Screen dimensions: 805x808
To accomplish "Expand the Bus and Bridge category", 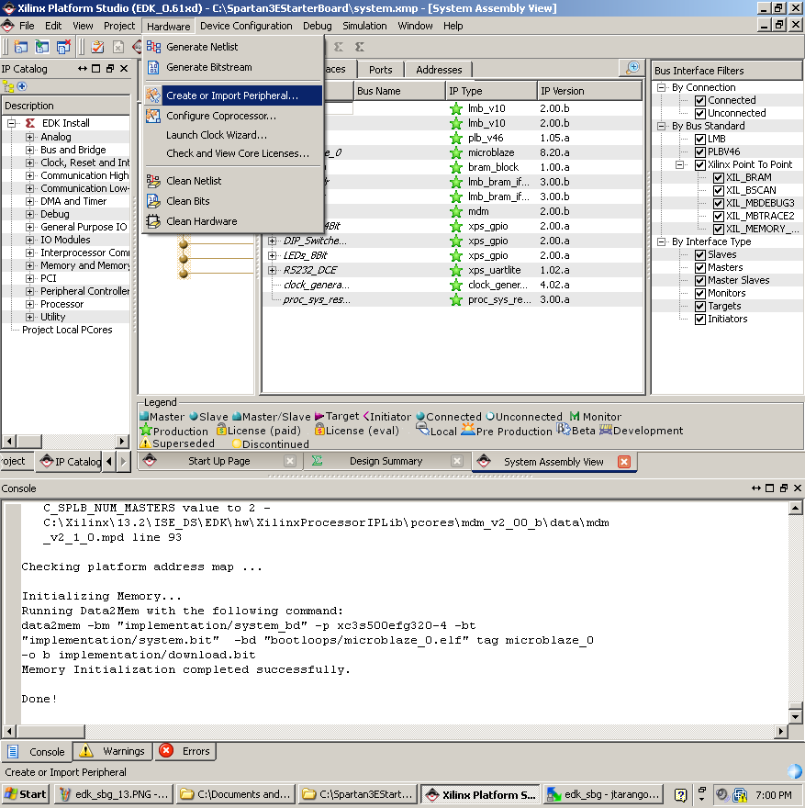I will [30, 150].
